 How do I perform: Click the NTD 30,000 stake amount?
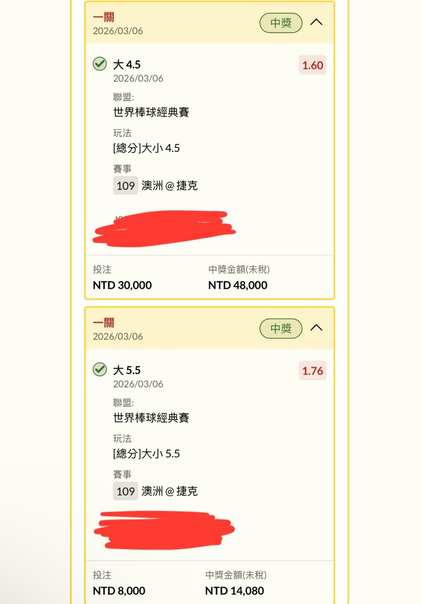[x=122, y=285]
